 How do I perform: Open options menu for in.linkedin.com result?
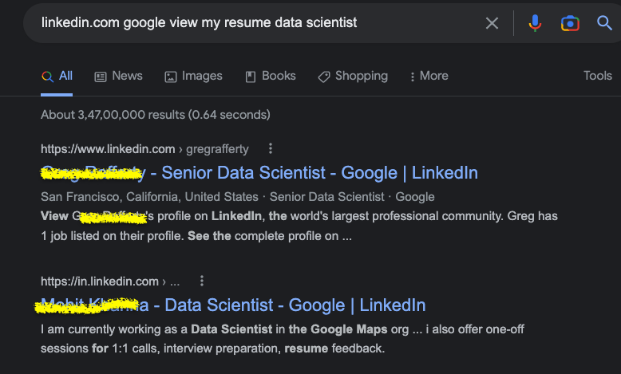202,281
